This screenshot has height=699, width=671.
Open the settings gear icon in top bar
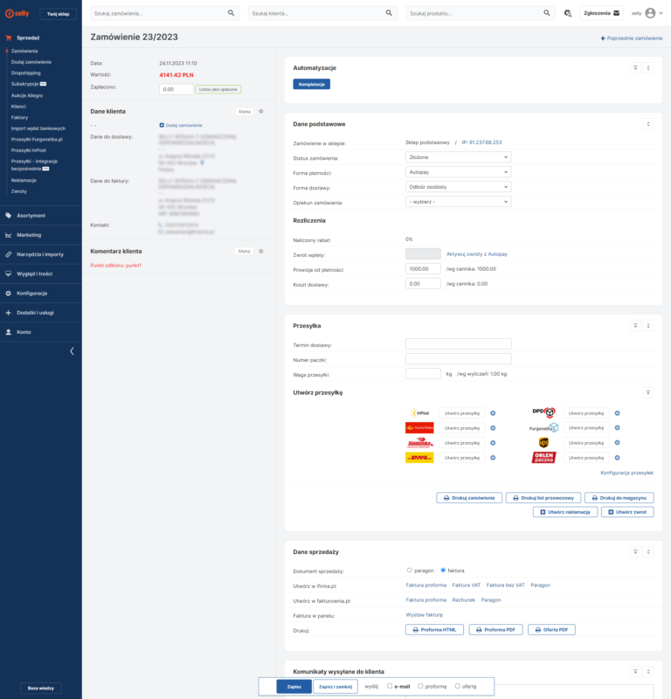coord(568,14)
